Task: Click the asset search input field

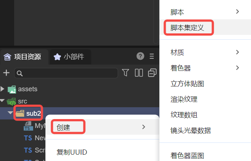Action: tap(66, 73)
